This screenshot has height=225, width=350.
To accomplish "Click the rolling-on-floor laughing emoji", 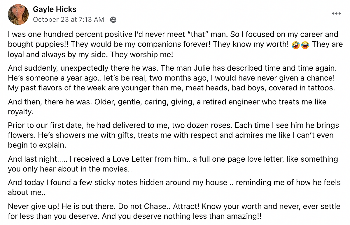I will [x=295, y=45].
